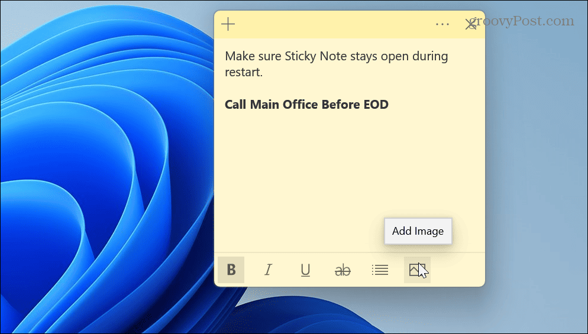Toggle Bold formatting
The image size is (588, 334).
pos(231,270)
